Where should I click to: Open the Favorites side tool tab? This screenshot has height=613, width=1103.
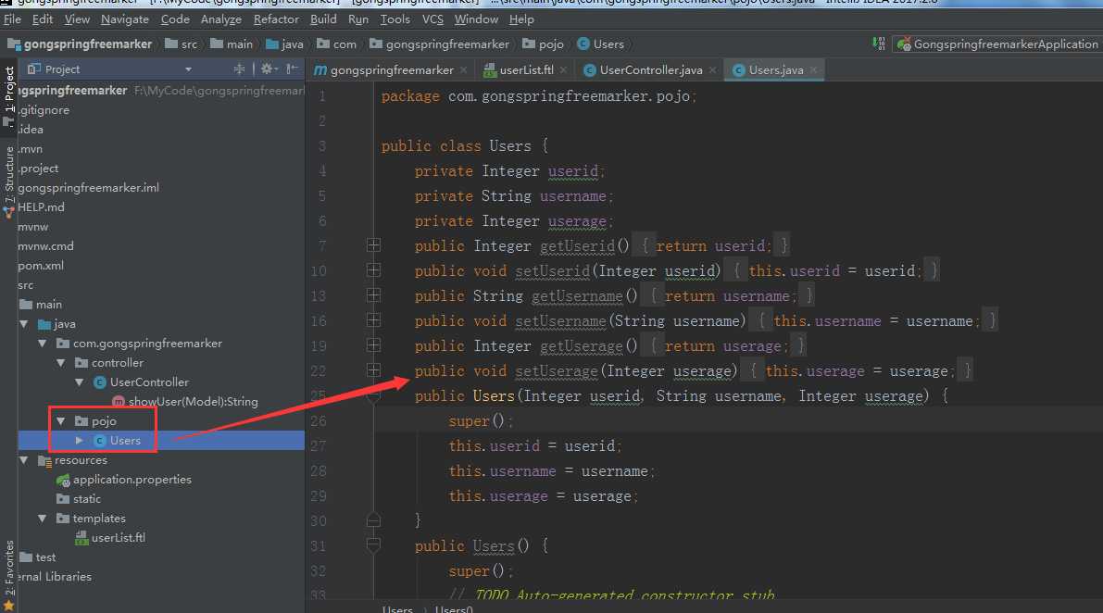[8, 574]
